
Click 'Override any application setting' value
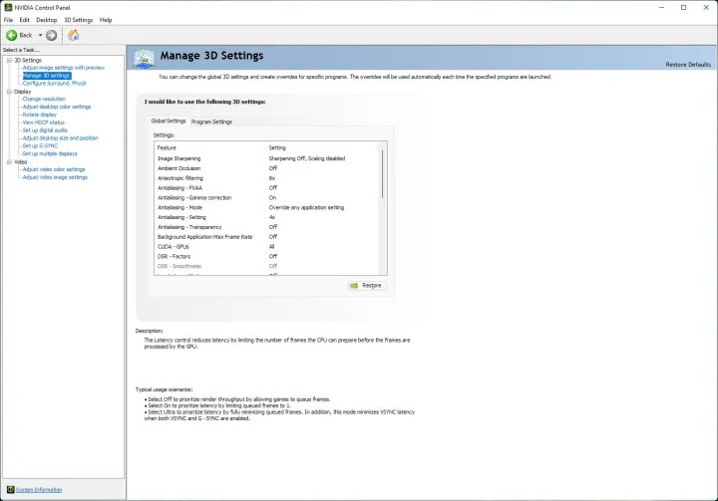(x=306, y=207)
